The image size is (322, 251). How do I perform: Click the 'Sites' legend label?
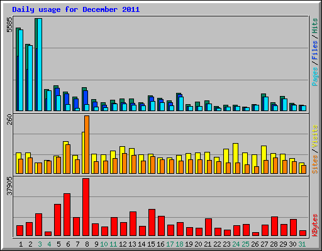(x=314, y=164)
